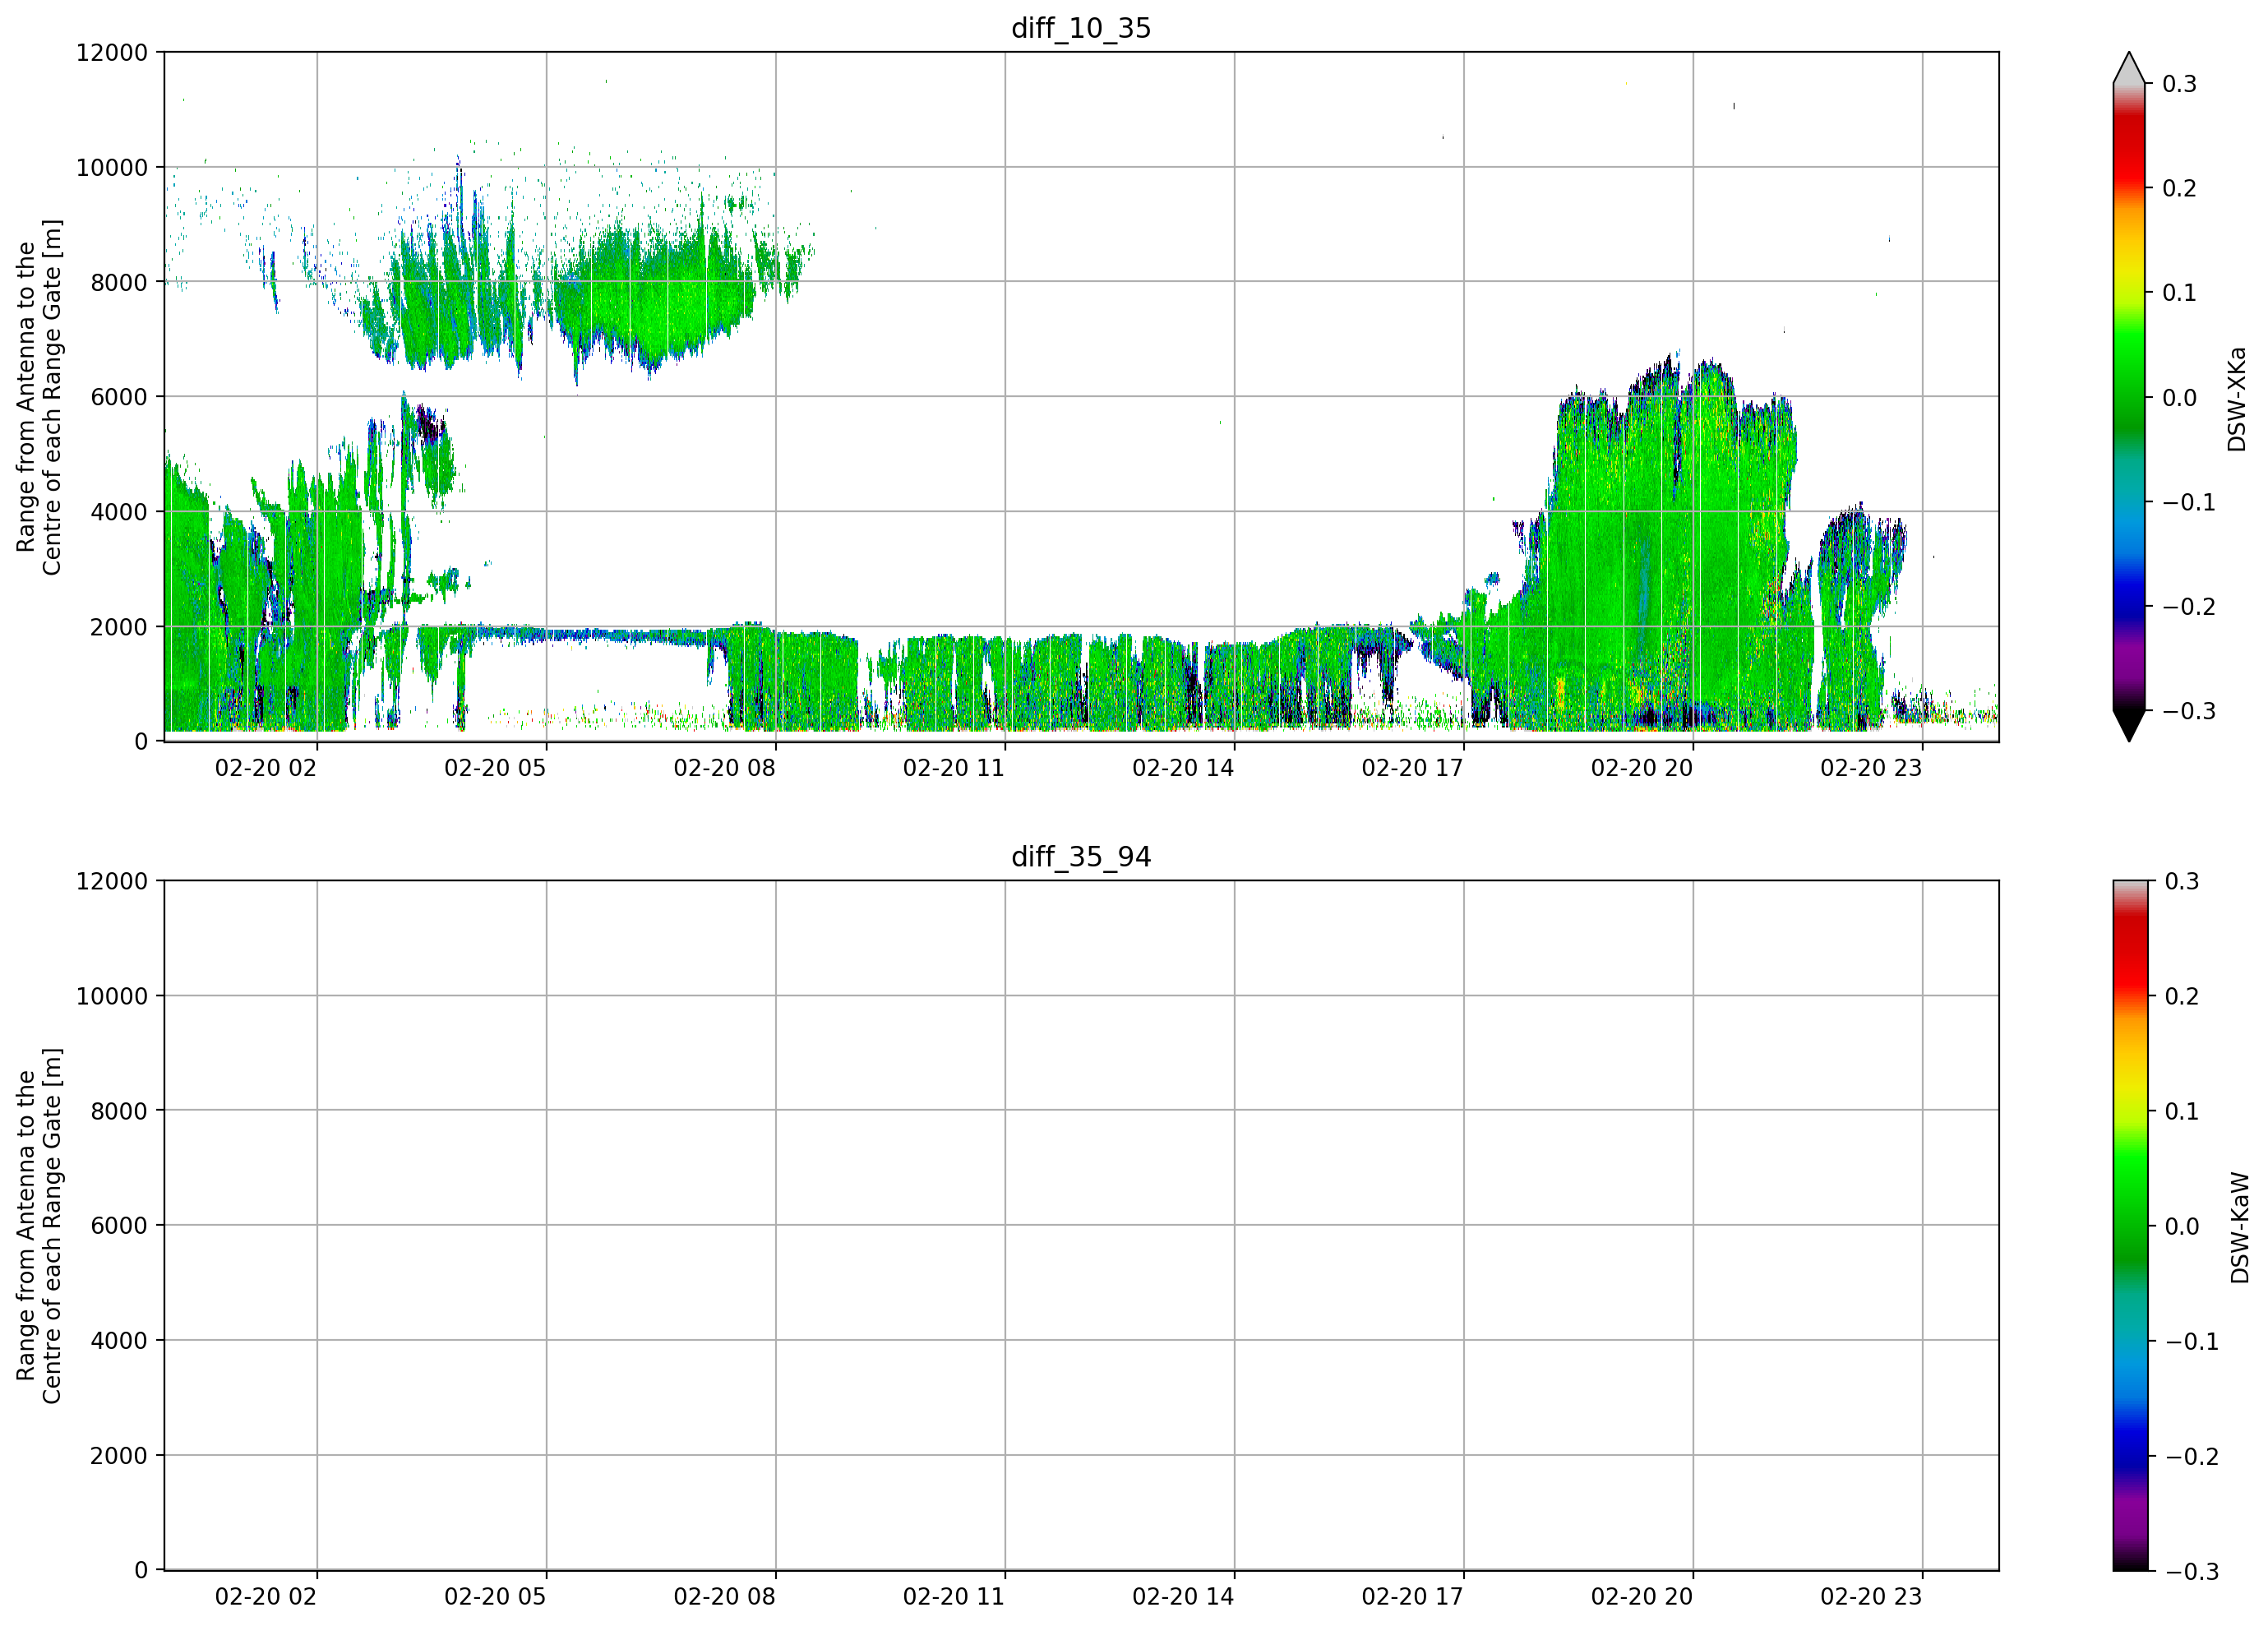This screenshot has height=1626, width=2268.
Task: Click the 2000 y-tick of diff_35_94
Action: (119, 1456)
